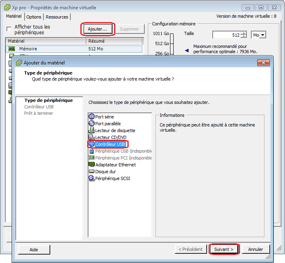Close the Ajouter du matériel dialog
The width and height of the screenshot is (285, 263).
click(x=263, y=63)
